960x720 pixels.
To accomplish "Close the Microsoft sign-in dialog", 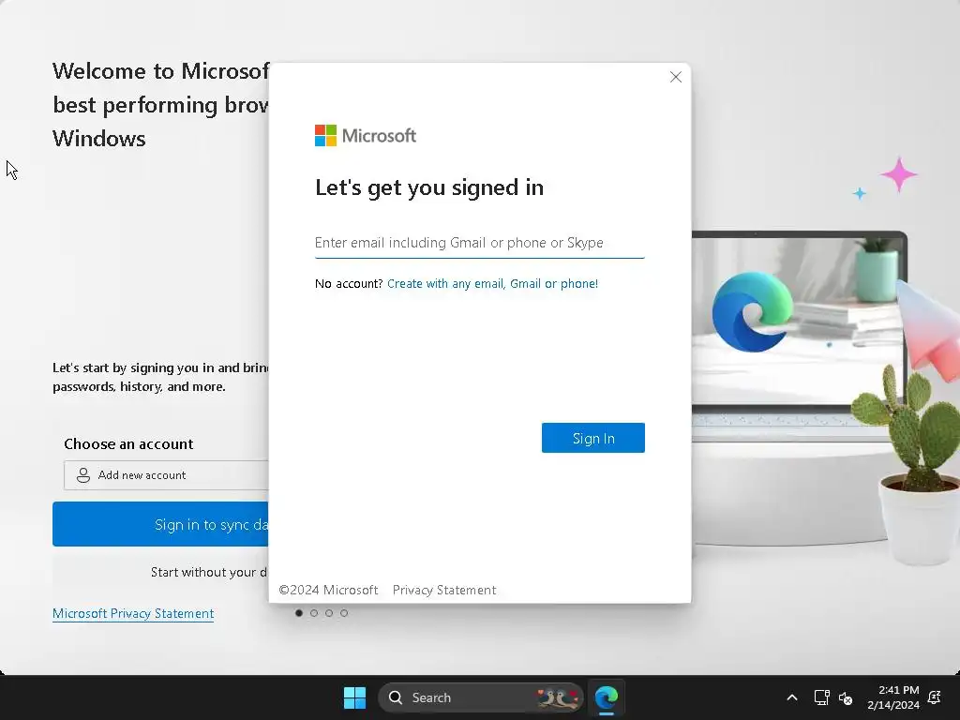I will 675,77.
